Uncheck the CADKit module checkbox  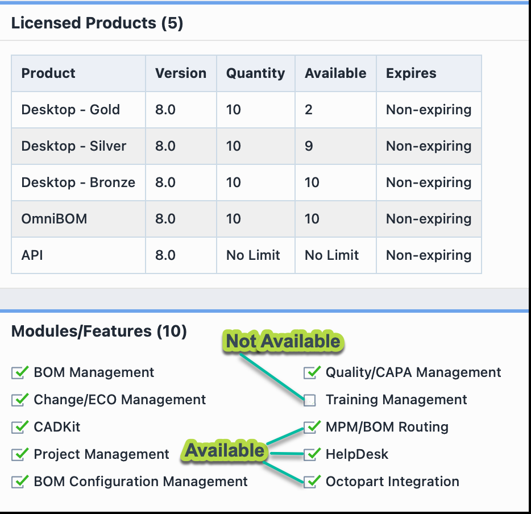[x=19, y=428]
